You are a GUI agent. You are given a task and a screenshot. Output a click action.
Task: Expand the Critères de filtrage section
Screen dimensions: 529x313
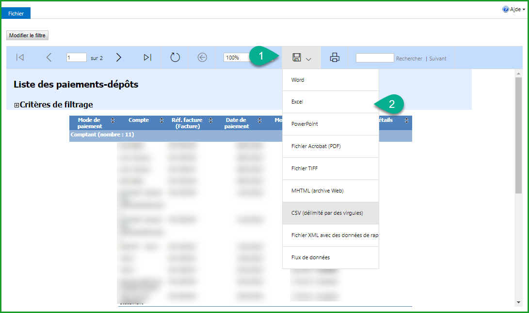coord(17,105)
